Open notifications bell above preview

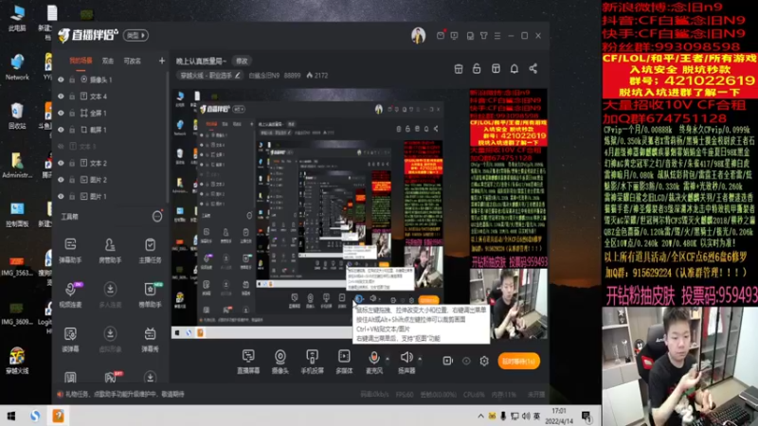[514, 69]
